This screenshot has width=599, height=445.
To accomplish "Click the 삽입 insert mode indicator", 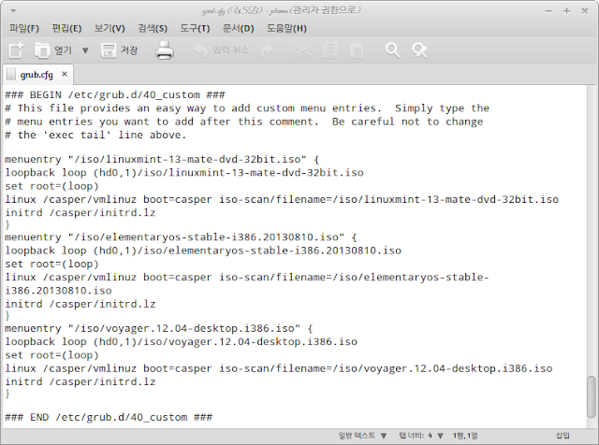I will tap(562, 436).
